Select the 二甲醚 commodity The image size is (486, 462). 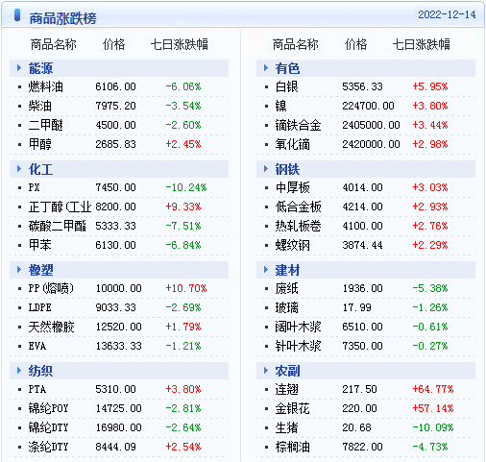46,125
